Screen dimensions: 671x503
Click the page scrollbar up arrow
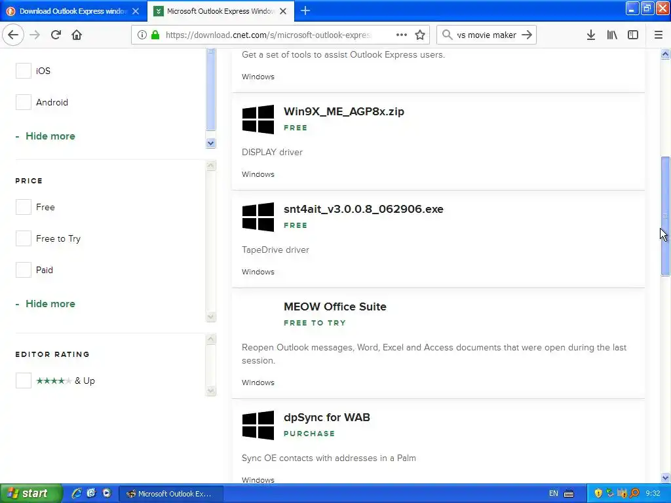pos(665,54)
